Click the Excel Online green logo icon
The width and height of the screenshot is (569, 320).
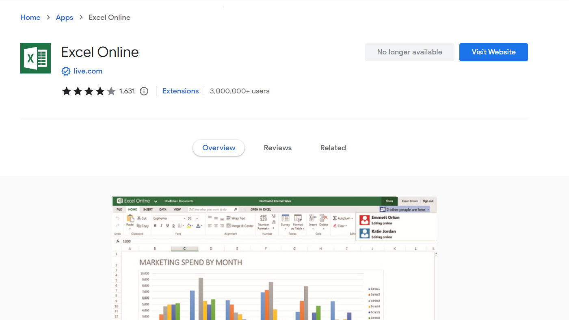[35, 58]
